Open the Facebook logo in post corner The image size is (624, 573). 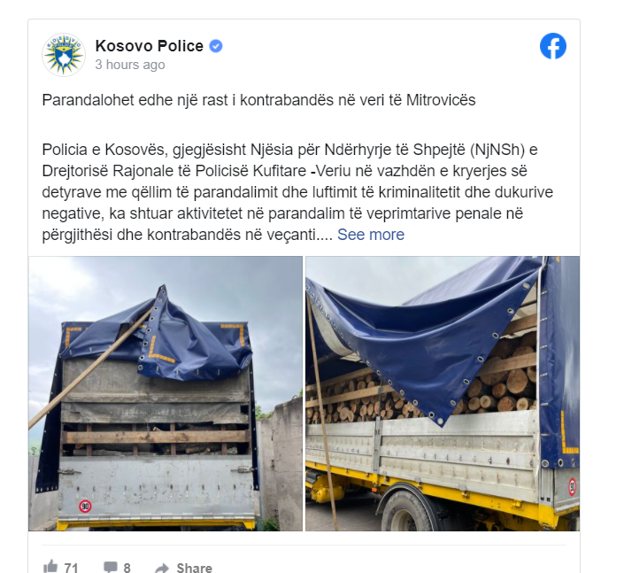pyautogui.click(x=553, y=46)
